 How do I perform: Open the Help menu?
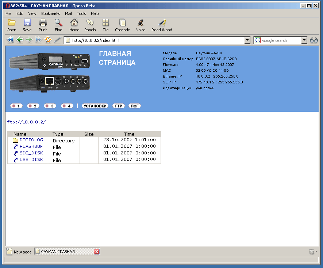coord(95,13)
